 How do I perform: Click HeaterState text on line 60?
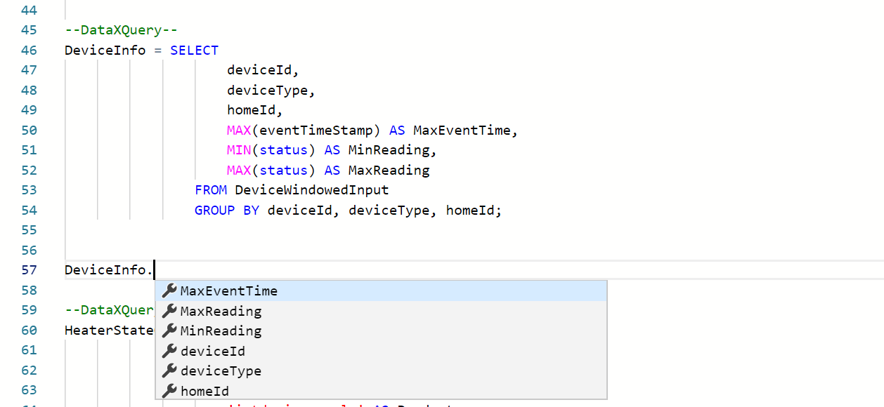[x=109, y=331]
